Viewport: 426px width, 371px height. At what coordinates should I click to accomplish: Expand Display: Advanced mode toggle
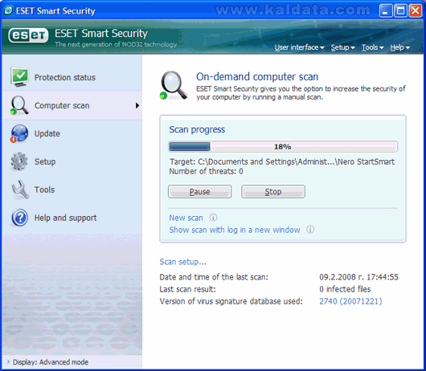[x=47, y=362]
